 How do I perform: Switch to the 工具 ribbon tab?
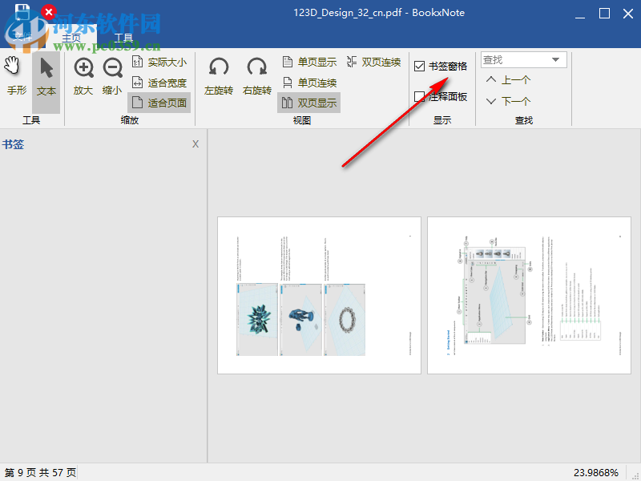[123, 37]
